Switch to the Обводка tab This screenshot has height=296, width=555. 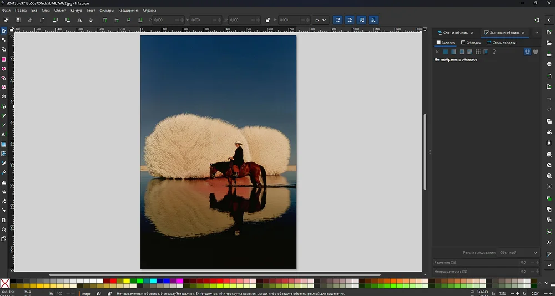471,43
